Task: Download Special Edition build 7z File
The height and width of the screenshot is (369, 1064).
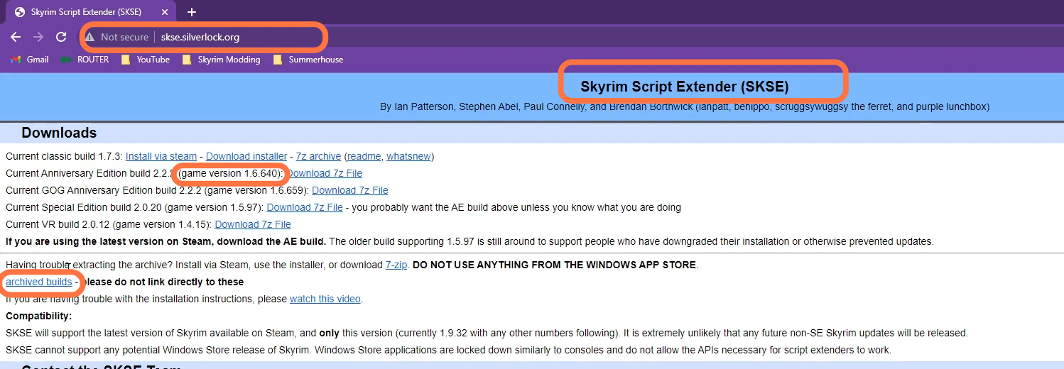Action: (x=305, y=207)
